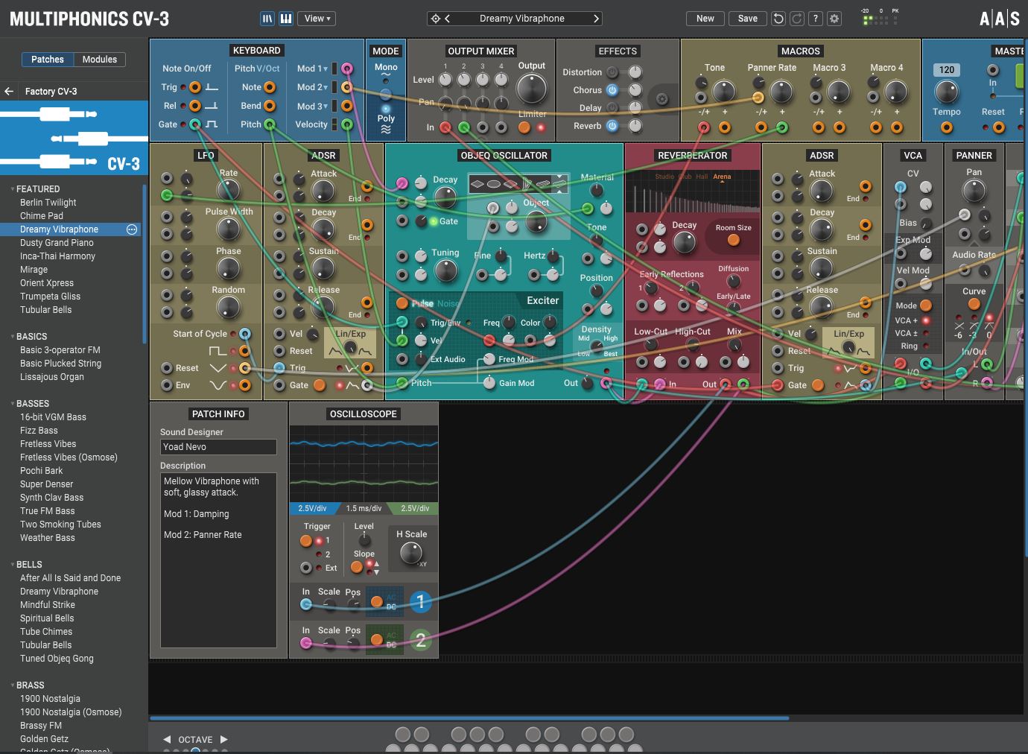Click oscilloscope 1.5 ms/div time scale
Image resolution: width=1028 pixels, height=754 pixels.
pyautogui.click(x=364, y=508)
